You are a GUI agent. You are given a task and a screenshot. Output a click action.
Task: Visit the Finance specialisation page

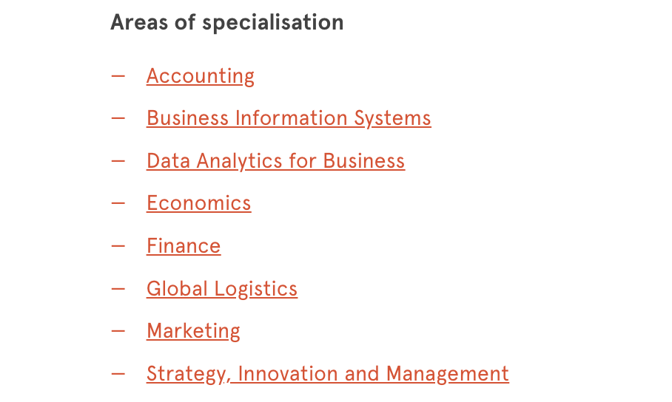pyautogui.click(x=184, y=246)
